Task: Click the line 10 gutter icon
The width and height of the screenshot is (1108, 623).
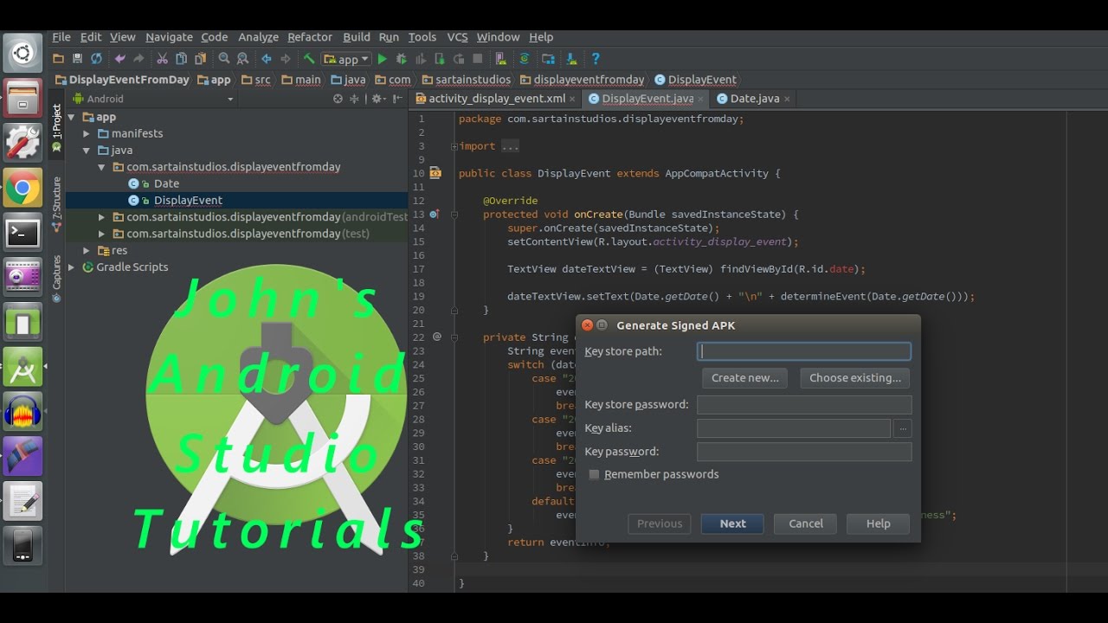Action: tap(435, 173)
